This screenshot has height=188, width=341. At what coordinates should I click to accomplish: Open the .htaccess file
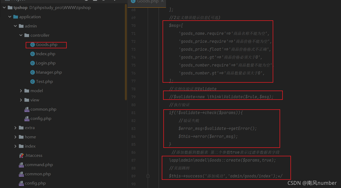click(x=34, y=156)
